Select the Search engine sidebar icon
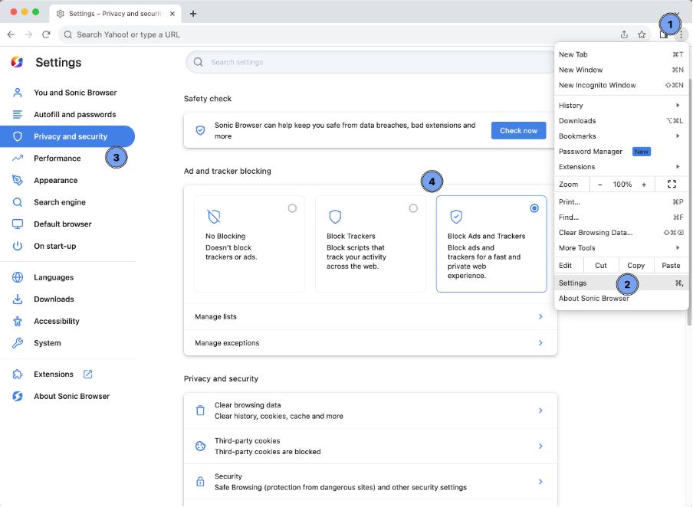 [x=17, y=202]
